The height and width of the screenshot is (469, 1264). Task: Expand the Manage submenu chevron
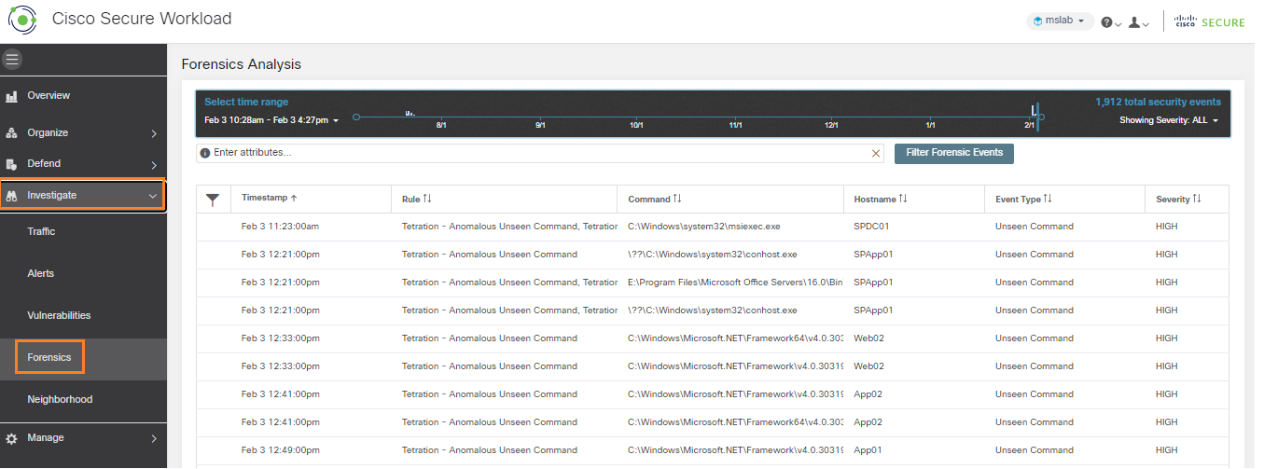pos(154,438)
